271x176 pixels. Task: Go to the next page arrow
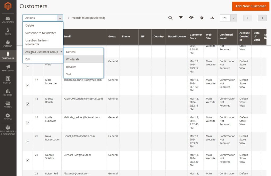tap(262, 18)
